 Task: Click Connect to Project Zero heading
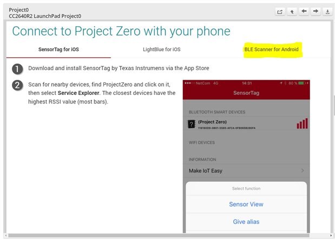coord(121,31)
